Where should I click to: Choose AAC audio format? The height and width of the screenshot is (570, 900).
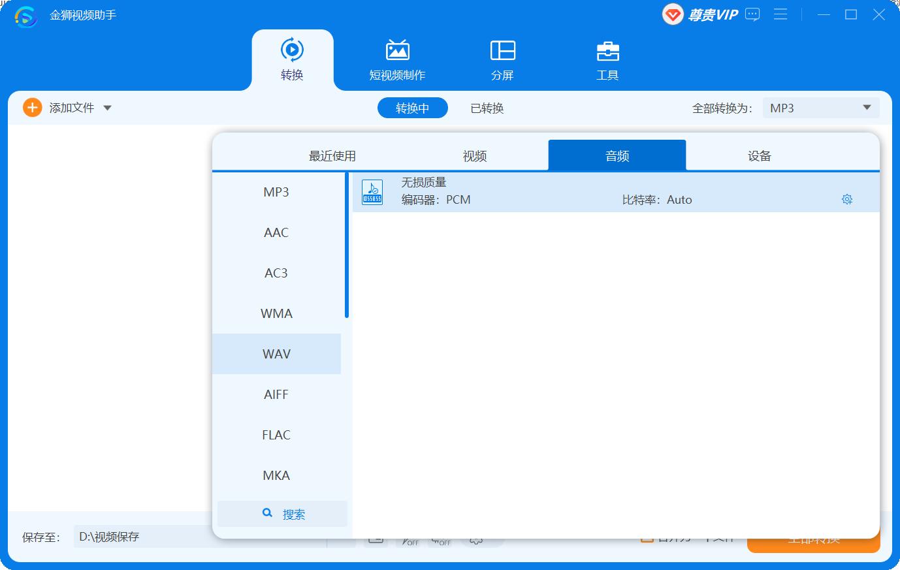click(276, 232)
